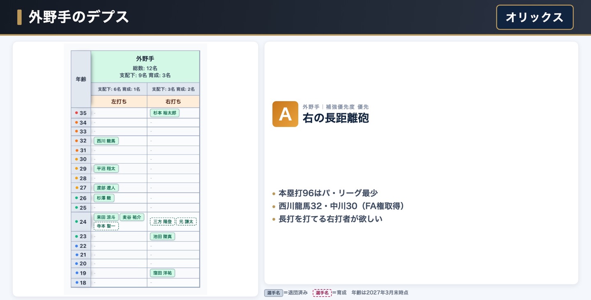Select the age 19 row label
This screenshot has height=300, width=591.
point(81,273)
